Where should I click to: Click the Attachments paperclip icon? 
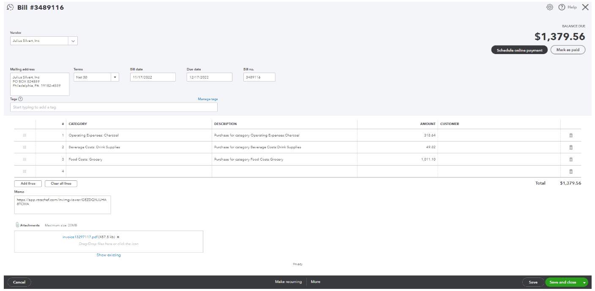[x=17, y=225]
